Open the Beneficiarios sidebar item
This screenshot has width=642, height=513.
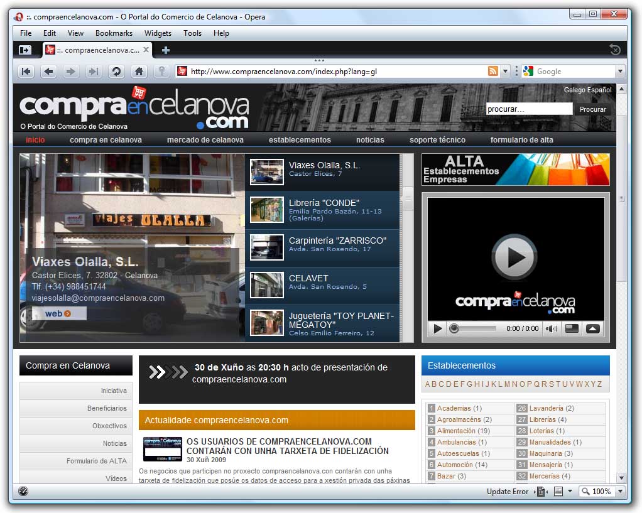tap(76, 408)
